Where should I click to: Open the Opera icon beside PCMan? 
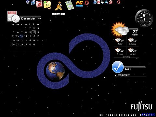[x=87, y=3]
